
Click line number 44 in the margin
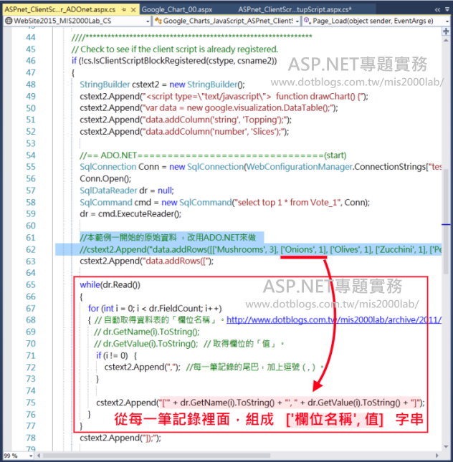[30, 37]
